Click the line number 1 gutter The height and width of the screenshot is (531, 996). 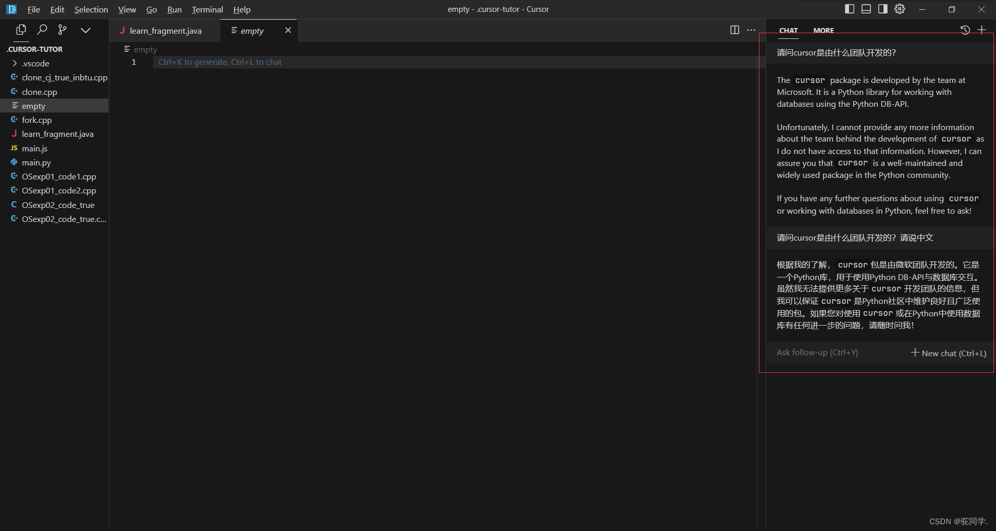(x=134, y=62)
